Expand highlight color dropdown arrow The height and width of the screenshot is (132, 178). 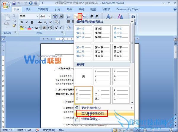(25, 27)
